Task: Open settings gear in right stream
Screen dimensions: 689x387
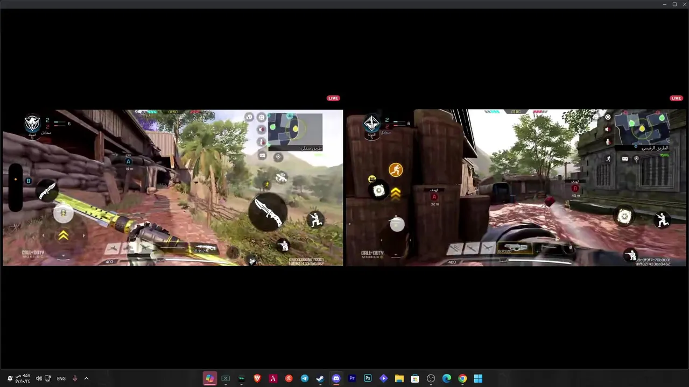Action: coord(608,117)
